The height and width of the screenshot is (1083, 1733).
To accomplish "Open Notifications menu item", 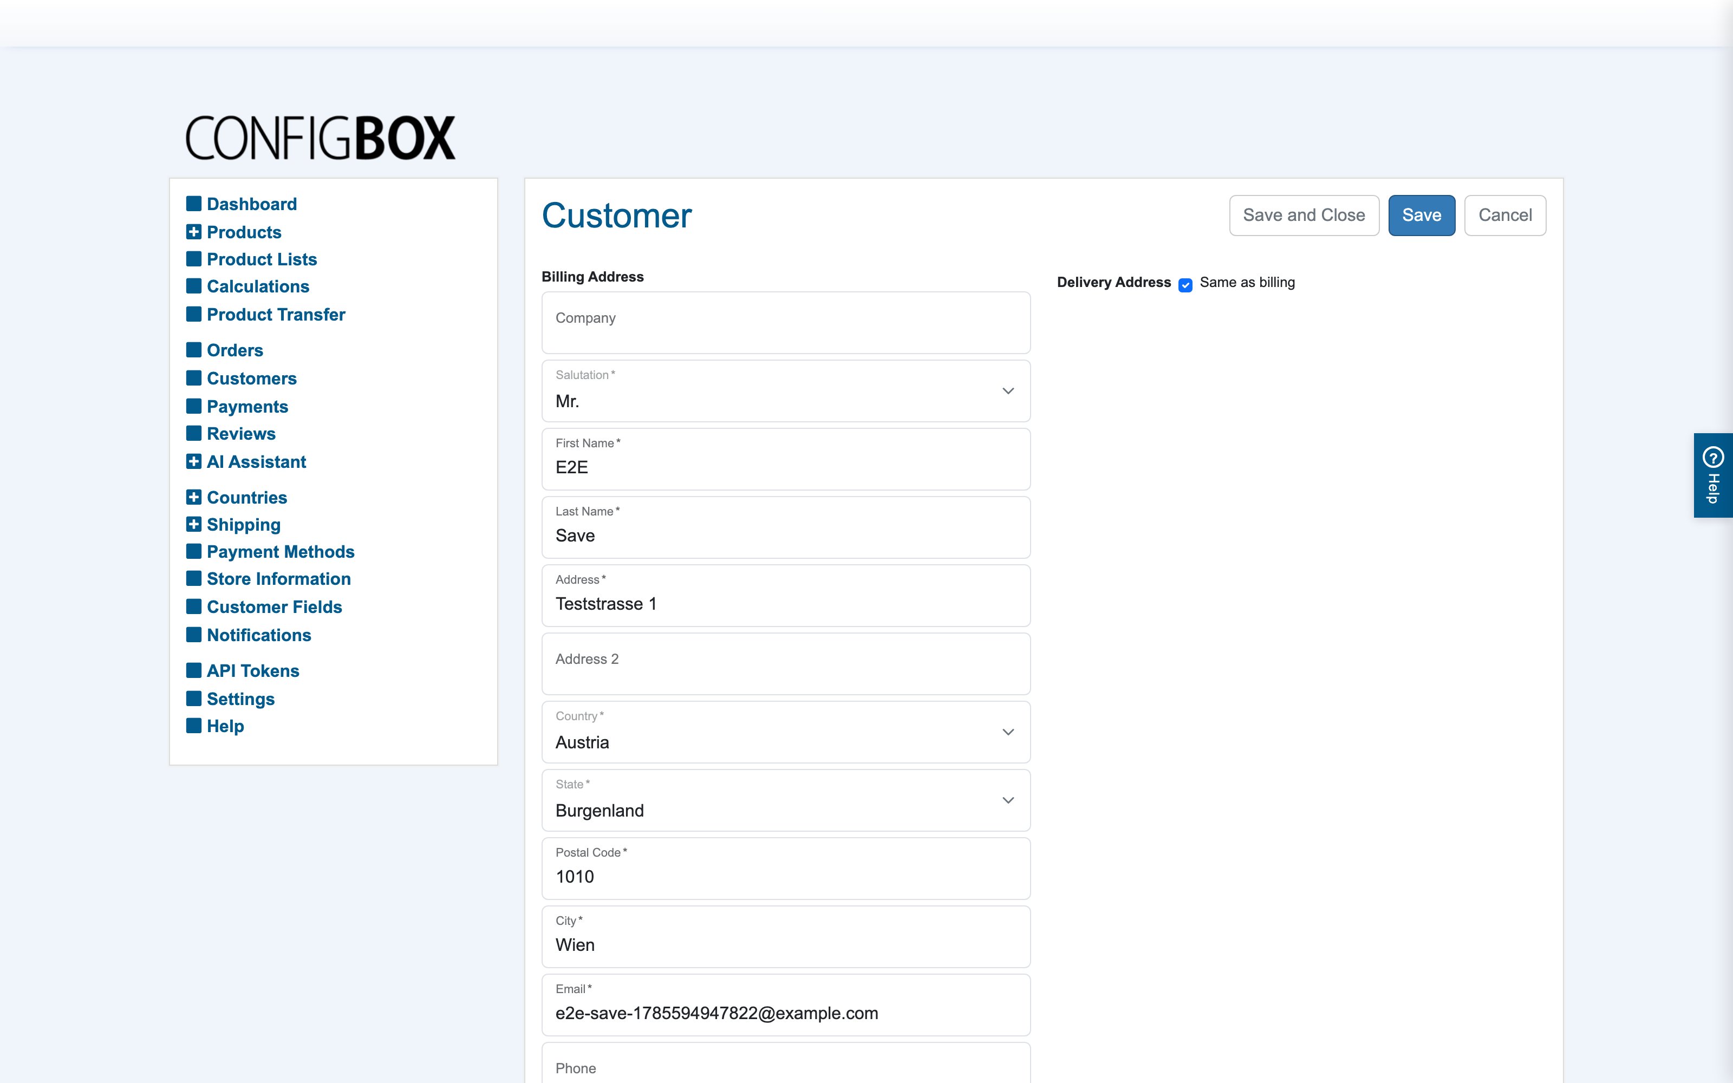I will 258,635.
